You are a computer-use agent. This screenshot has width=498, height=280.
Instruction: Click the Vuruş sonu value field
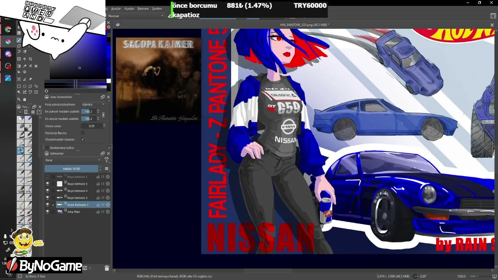(92, 126)
